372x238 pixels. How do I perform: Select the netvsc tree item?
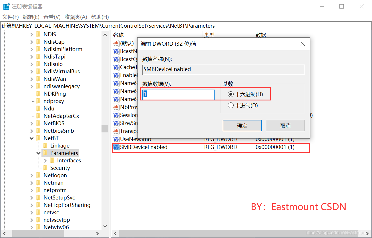tap(51, 212)
